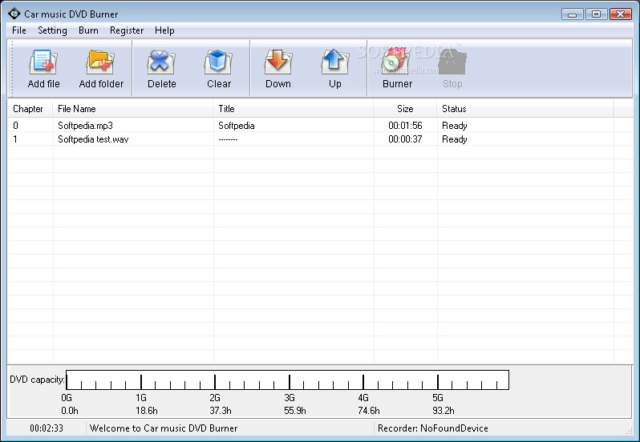
Task: Click the Add folder toolbar icon
Action: tap(101, 62)
